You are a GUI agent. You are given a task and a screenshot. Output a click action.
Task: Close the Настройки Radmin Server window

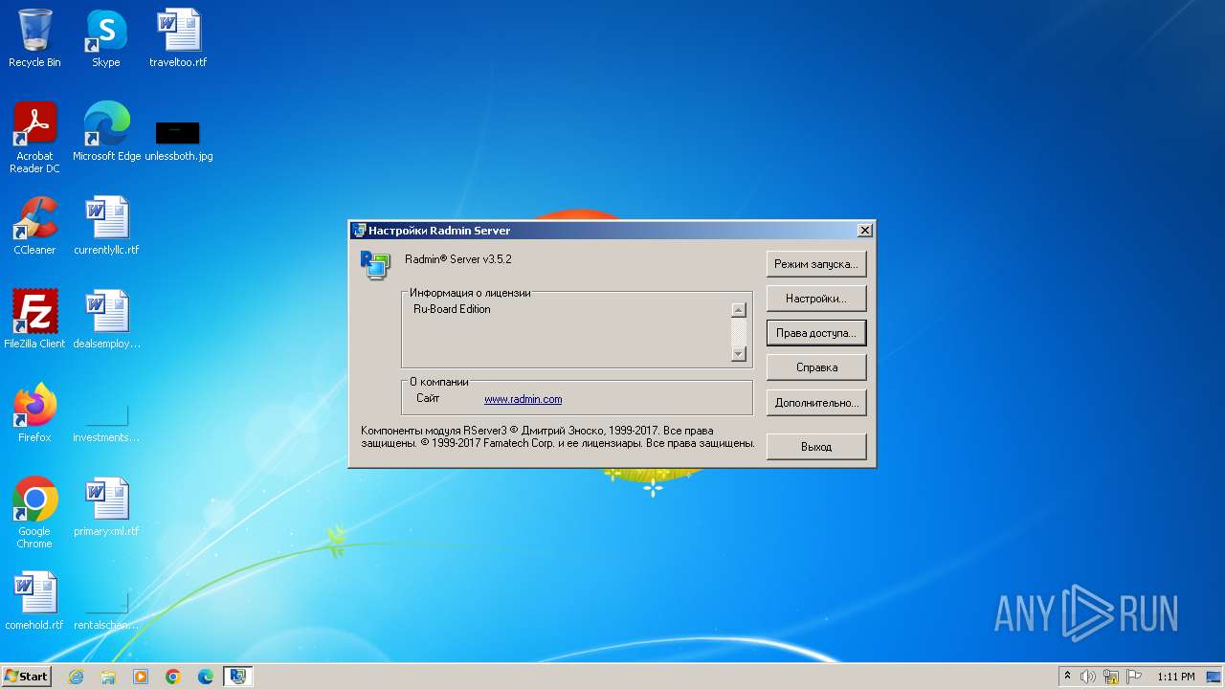click(x=864, y=231)
